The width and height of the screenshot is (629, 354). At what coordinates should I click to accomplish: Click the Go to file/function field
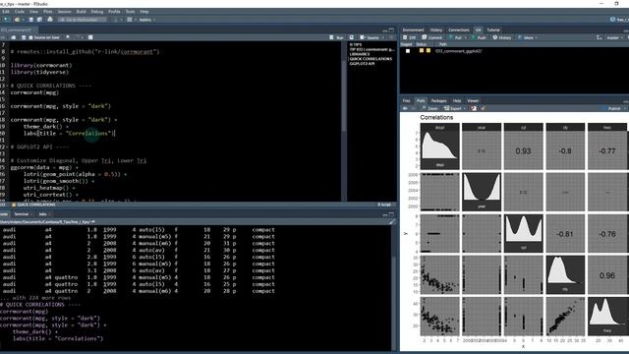click(x=83, y=20)
